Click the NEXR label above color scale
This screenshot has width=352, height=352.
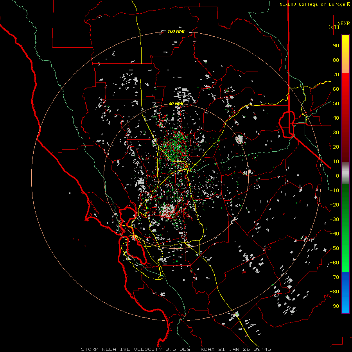(343, 23)
